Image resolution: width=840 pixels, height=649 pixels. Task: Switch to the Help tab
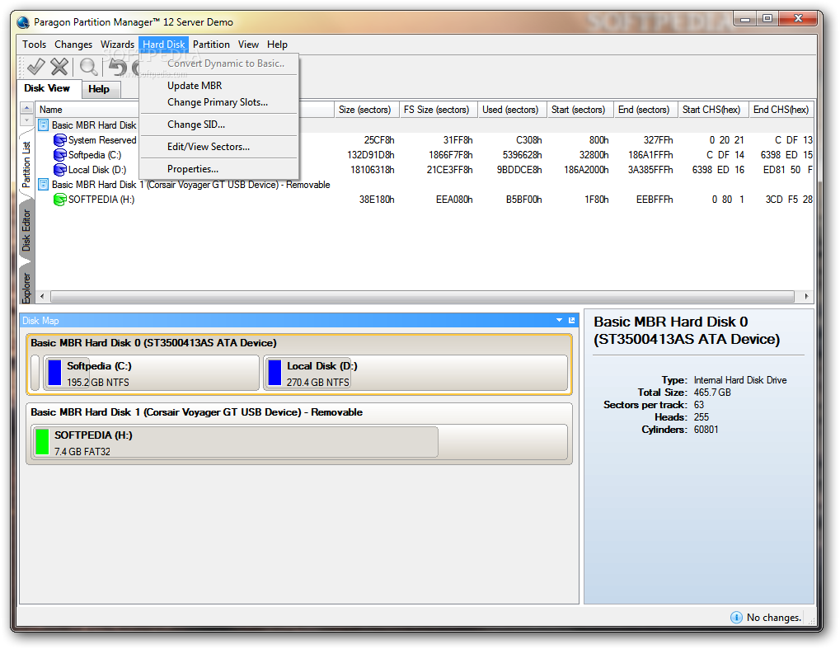[x=99, y=89]
